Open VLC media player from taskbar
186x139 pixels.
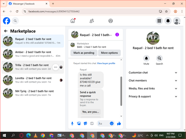click(36, 135)
